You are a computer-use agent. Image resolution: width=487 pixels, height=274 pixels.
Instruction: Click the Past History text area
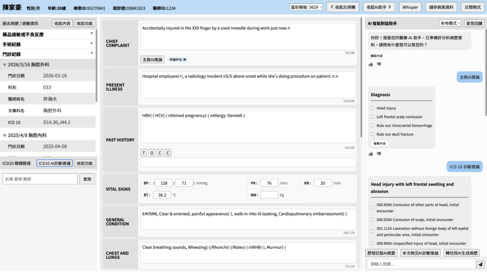point(248,127)
